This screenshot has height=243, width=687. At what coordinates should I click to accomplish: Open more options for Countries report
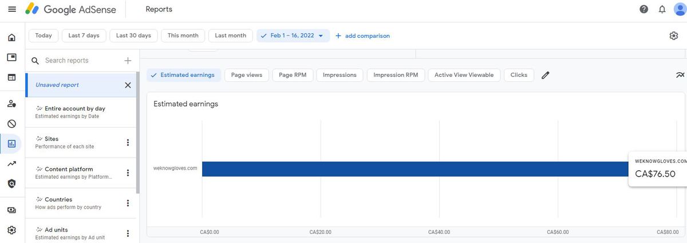point(128,203)
